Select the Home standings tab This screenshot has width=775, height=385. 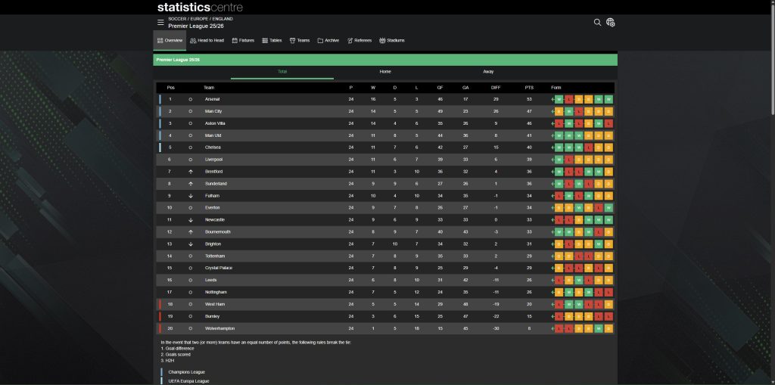385,72
